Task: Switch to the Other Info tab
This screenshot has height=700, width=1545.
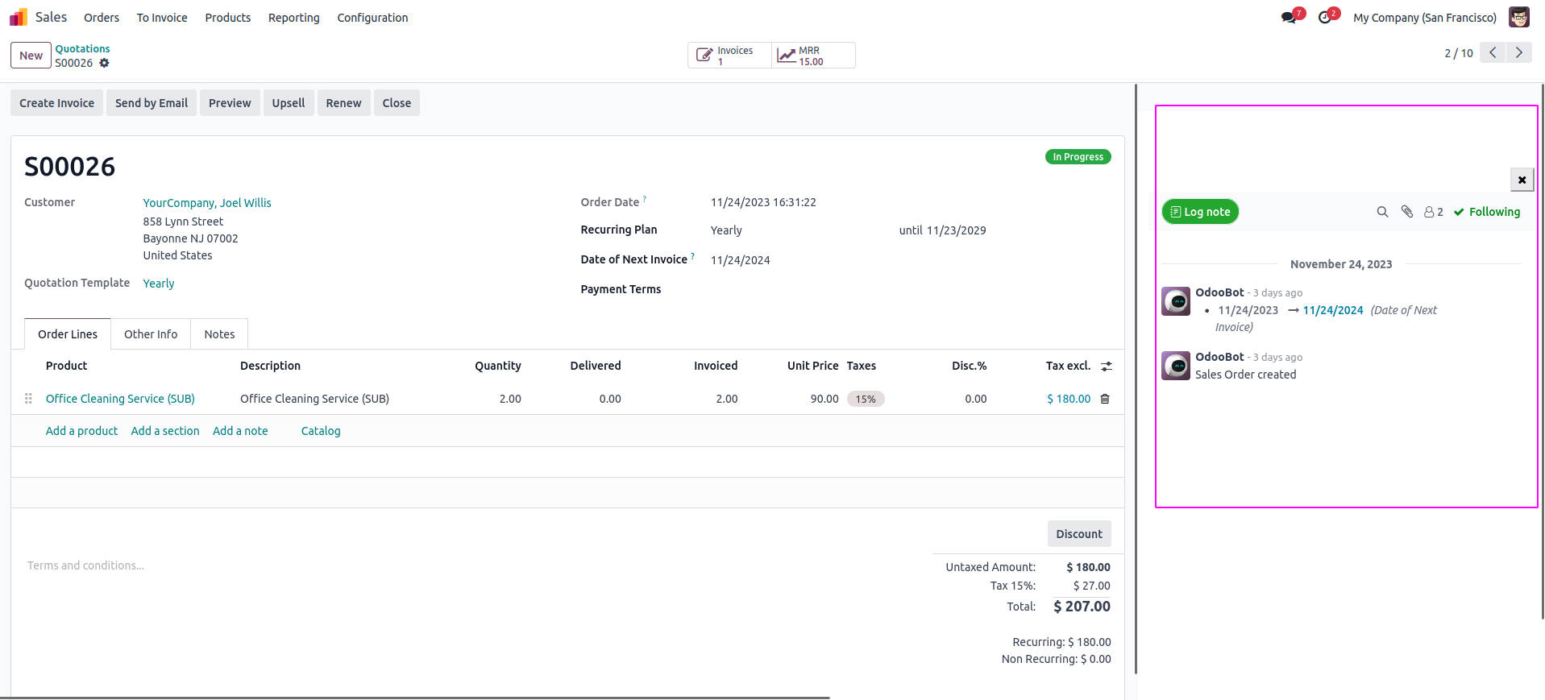Action: [x=151, y=334]
